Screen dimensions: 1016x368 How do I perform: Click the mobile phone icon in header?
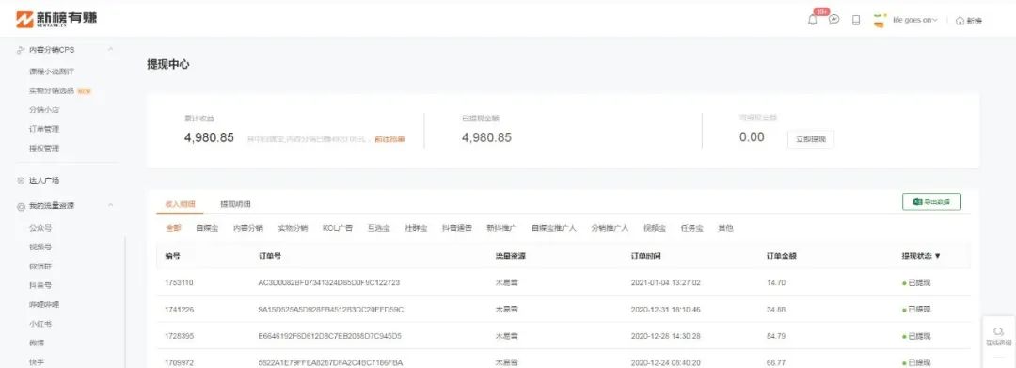point(856,20)
